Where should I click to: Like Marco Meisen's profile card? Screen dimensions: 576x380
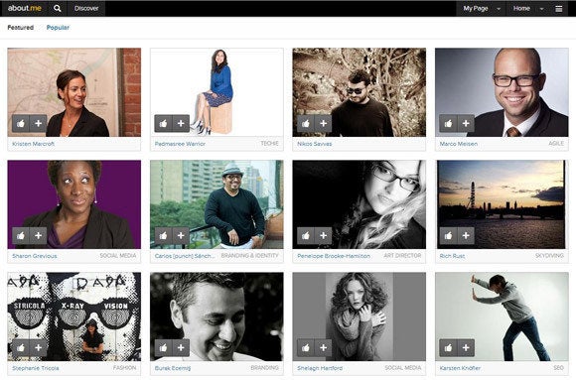coord(448,123)
